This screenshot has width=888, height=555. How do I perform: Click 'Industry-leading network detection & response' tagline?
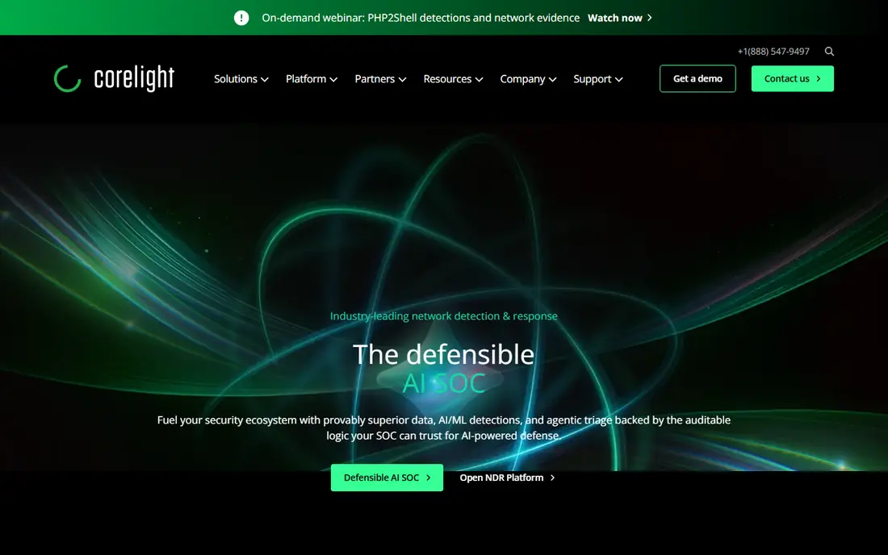pyautogui.click(x=443, y=316)
